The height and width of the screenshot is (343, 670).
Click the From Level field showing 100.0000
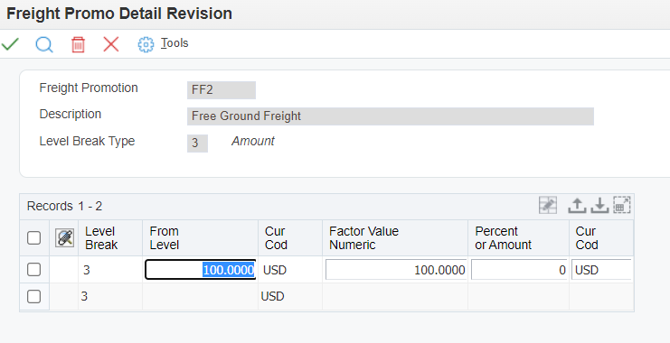(201, 270)
